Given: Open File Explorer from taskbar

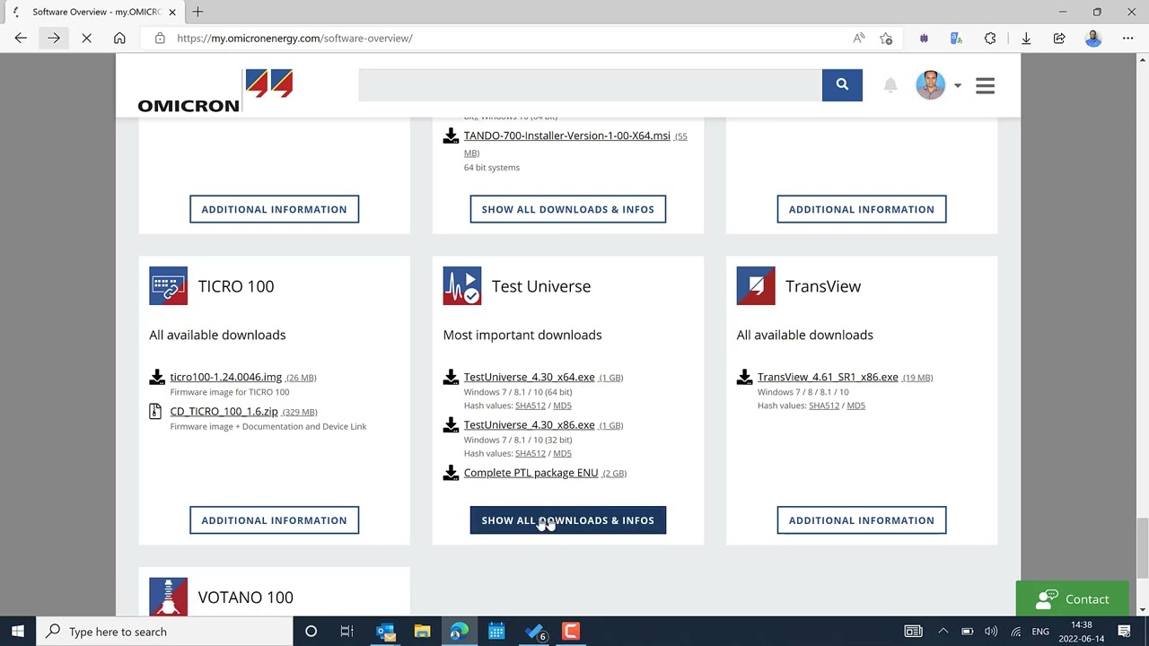Looking at the screenshot, I should coord(422,632).
